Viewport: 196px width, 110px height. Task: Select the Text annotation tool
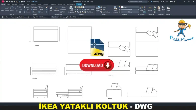click(51, 9)
